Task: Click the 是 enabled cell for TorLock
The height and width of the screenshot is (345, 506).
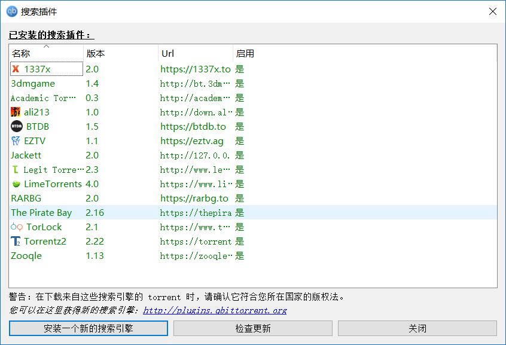Action: click(x=239, y=227)
